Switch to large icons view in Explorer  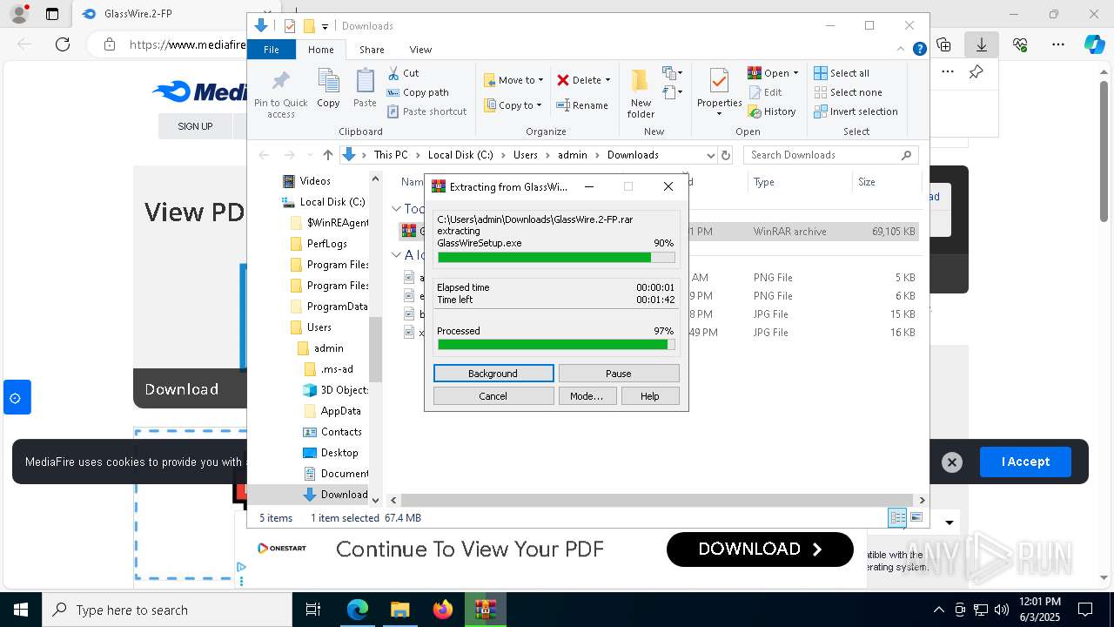point(916,517)
